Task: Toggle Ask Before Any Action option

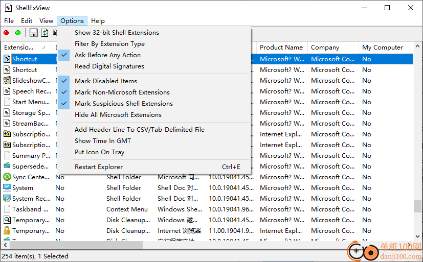Action: (154, 55)
